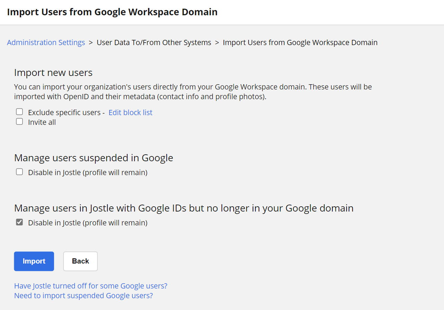Click the page title Import Users from Google Workspace Domain
The image size is (444, 310).
click(112, 12)
